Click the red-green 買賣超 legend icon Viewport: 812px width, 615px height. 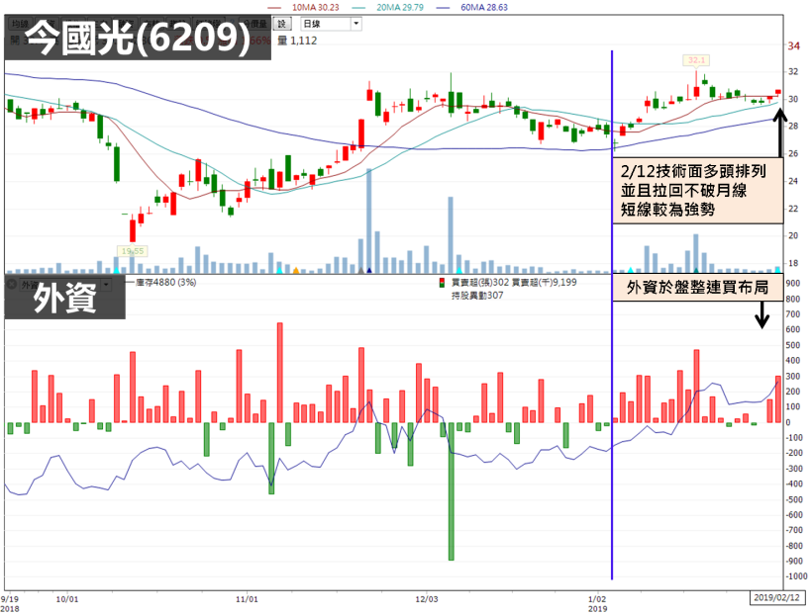click(x=442, y=283)
